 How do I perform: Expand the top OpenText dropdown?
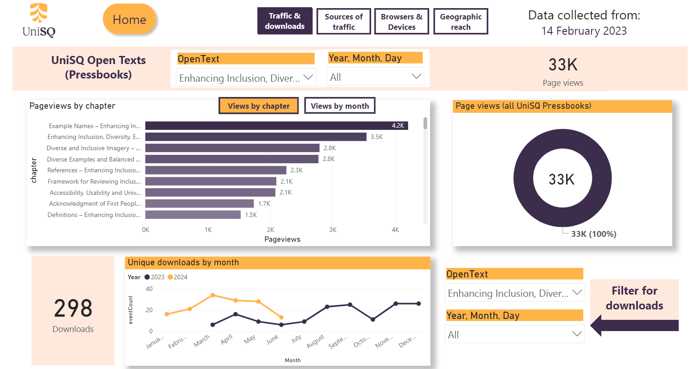[246, 78]
